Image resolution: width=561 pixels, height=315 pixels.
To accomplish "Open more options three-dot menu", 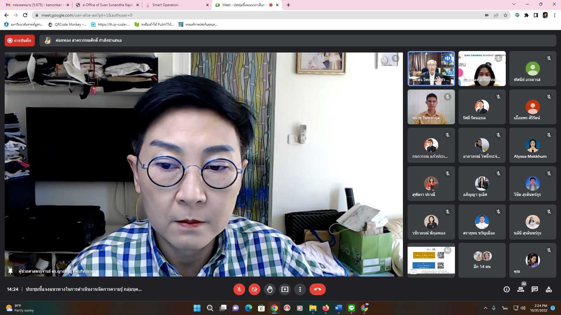I will pos(300,289).
